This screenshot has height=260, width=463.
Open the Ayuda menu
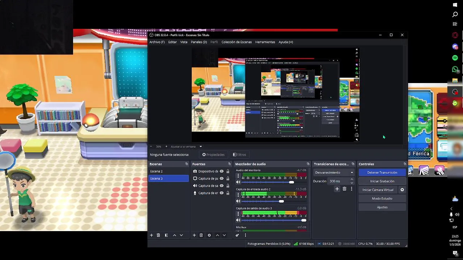pyautogui.click(x=286, y=42)
